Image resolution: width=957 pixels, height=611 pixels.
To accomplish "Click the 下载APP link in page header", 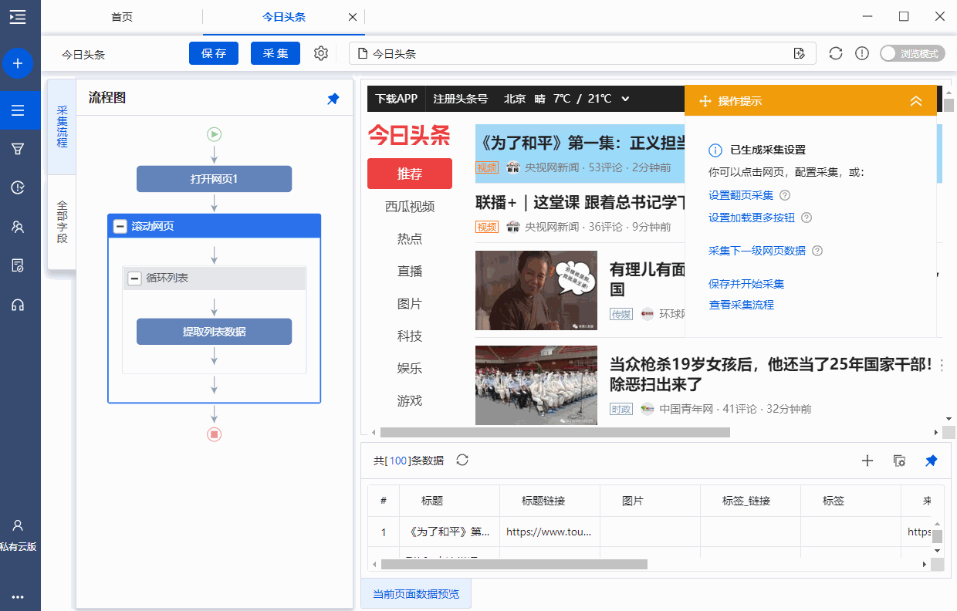I will pos(396,99).
